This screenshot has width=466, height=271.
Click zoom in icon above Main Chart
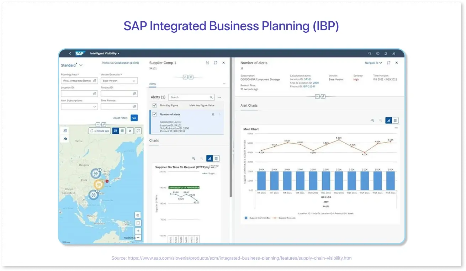coord(373,121)
